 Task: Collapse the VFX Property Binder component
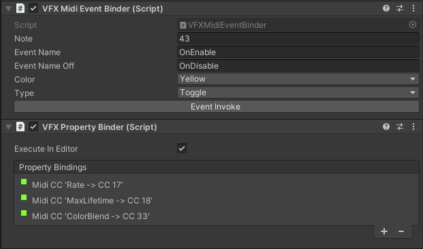(x=9, y=127)
